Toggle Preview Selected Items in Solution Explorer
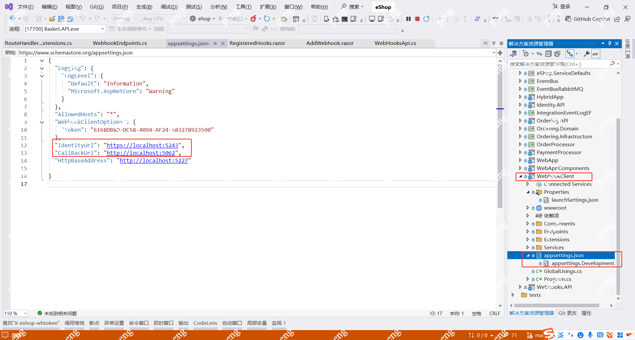Image resolution: width=635 pixels, height=340 pixels. point(596,54)
